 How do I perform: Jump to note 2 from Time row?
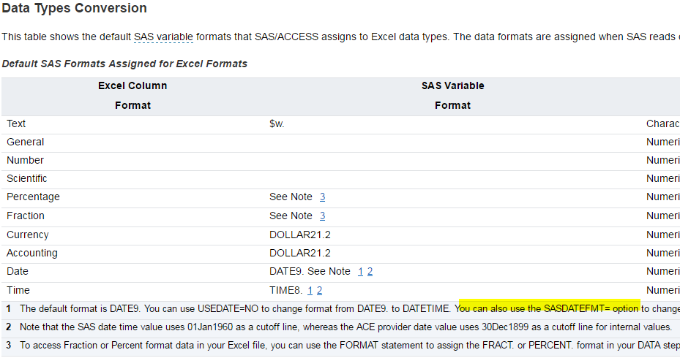pos(320,291)
